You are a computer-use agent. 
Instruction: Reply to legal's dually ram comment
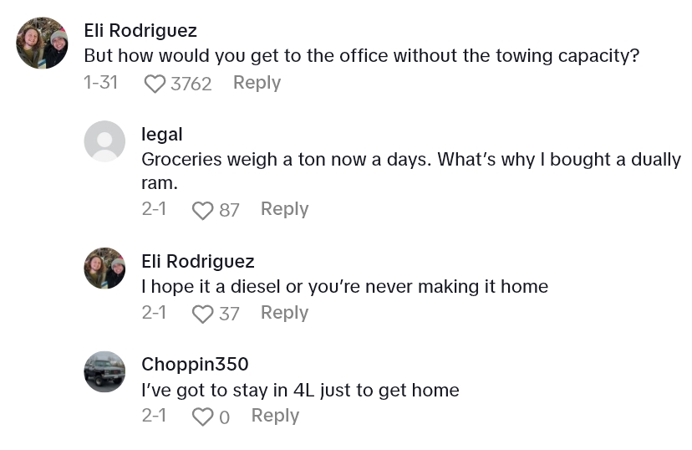coord(284,209)
